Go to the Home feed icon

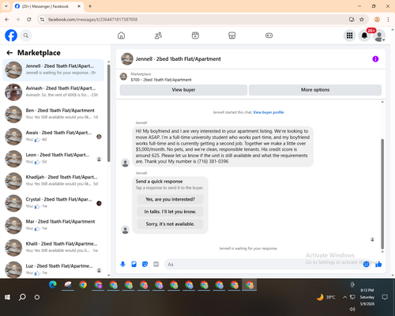pos(121,36)
